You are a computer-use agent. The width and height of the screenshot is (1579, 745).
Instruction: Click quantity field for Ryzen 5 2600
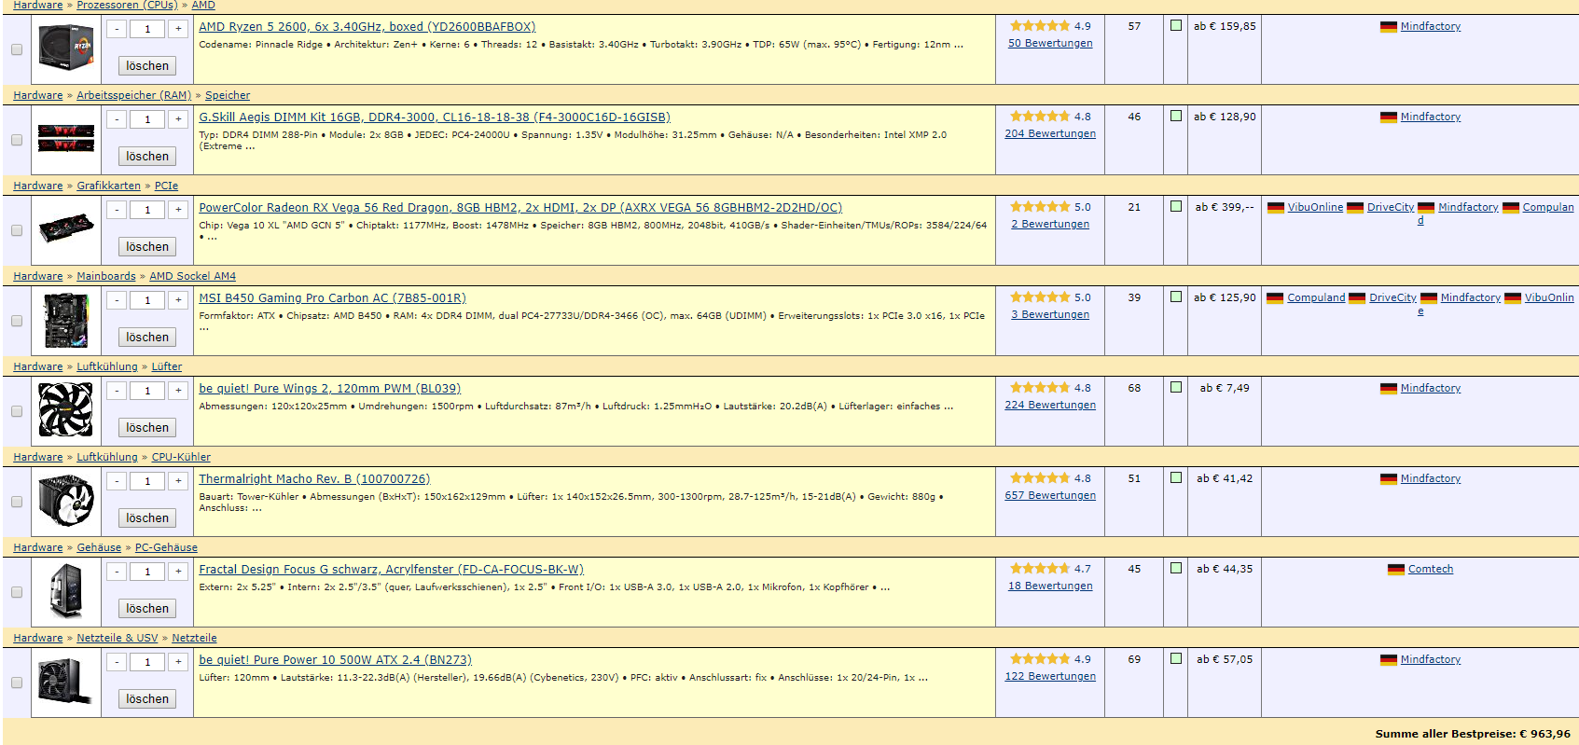pos(147,29)
